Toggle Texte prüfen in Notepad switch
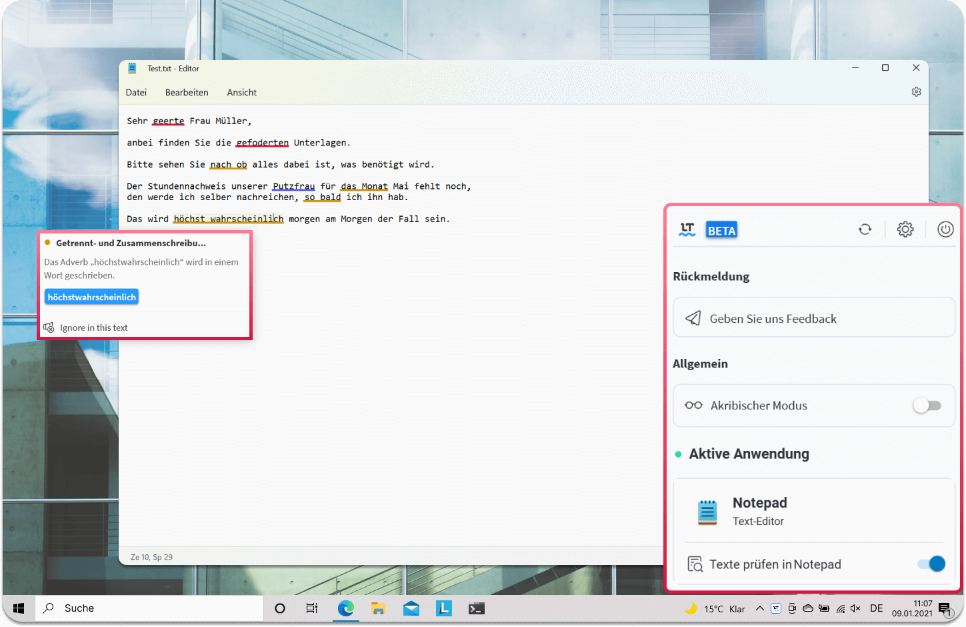The width and height of the screenshot is (966, 627). [x=931, y=564]
